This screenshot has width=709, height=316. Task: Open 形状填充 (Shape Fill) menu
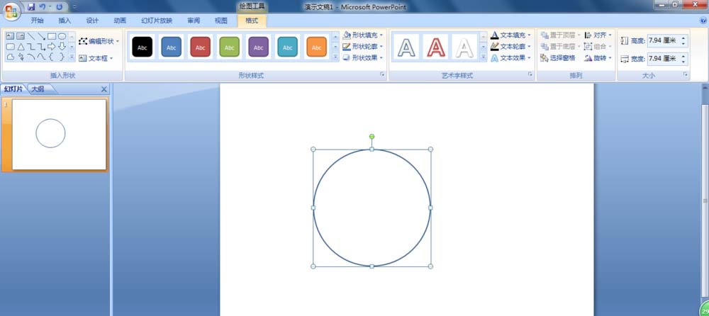pos(362,35)
